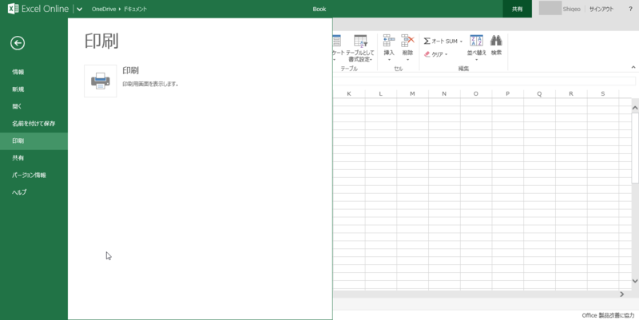Screen dimensions: 639x320
Task: Click the ドキュメント breadcrumb link
Action: 135,9
